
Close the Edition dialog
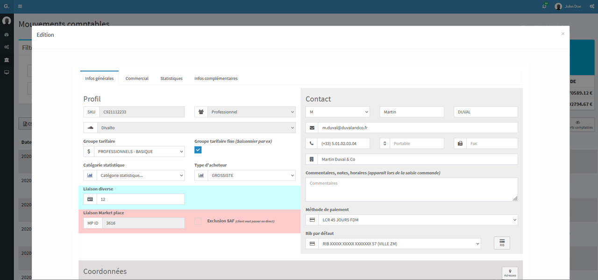[x=563, y=34]
